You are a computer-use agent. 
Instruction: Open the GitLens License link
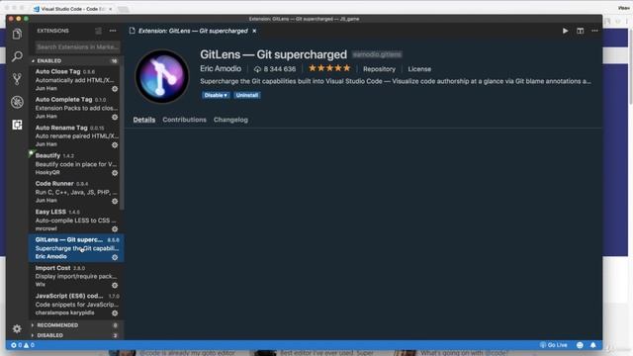coord(419,69)
